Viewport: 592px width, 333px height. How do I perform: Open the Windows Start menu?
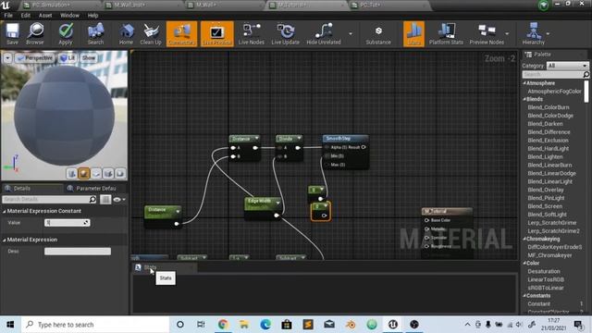pos(10,325)
